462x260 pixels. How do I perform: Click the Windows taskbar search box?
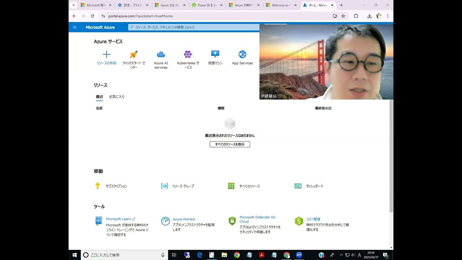click(x=125, y=255)
